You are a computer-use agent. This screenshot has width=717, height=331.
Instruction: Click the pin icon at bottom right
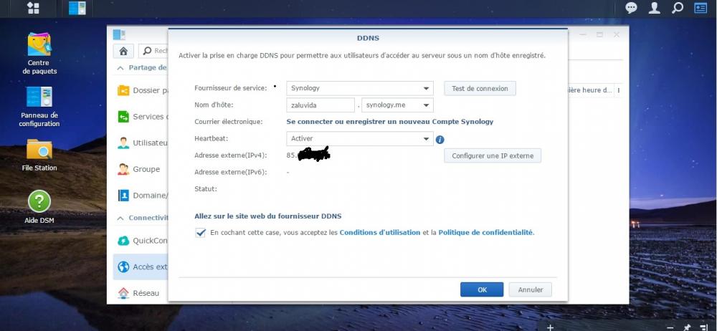coord(687,327)
